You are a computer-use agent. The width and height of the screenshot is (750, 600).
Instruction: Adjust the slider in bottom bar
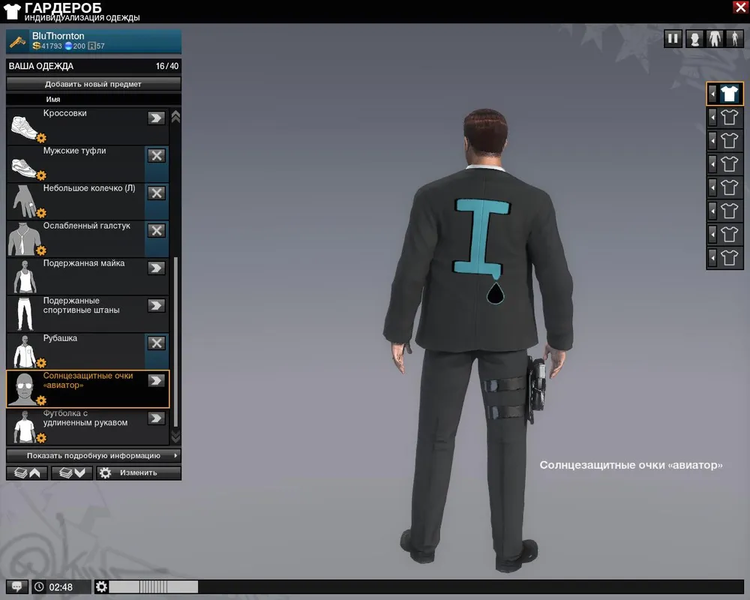tap(154, 586)
